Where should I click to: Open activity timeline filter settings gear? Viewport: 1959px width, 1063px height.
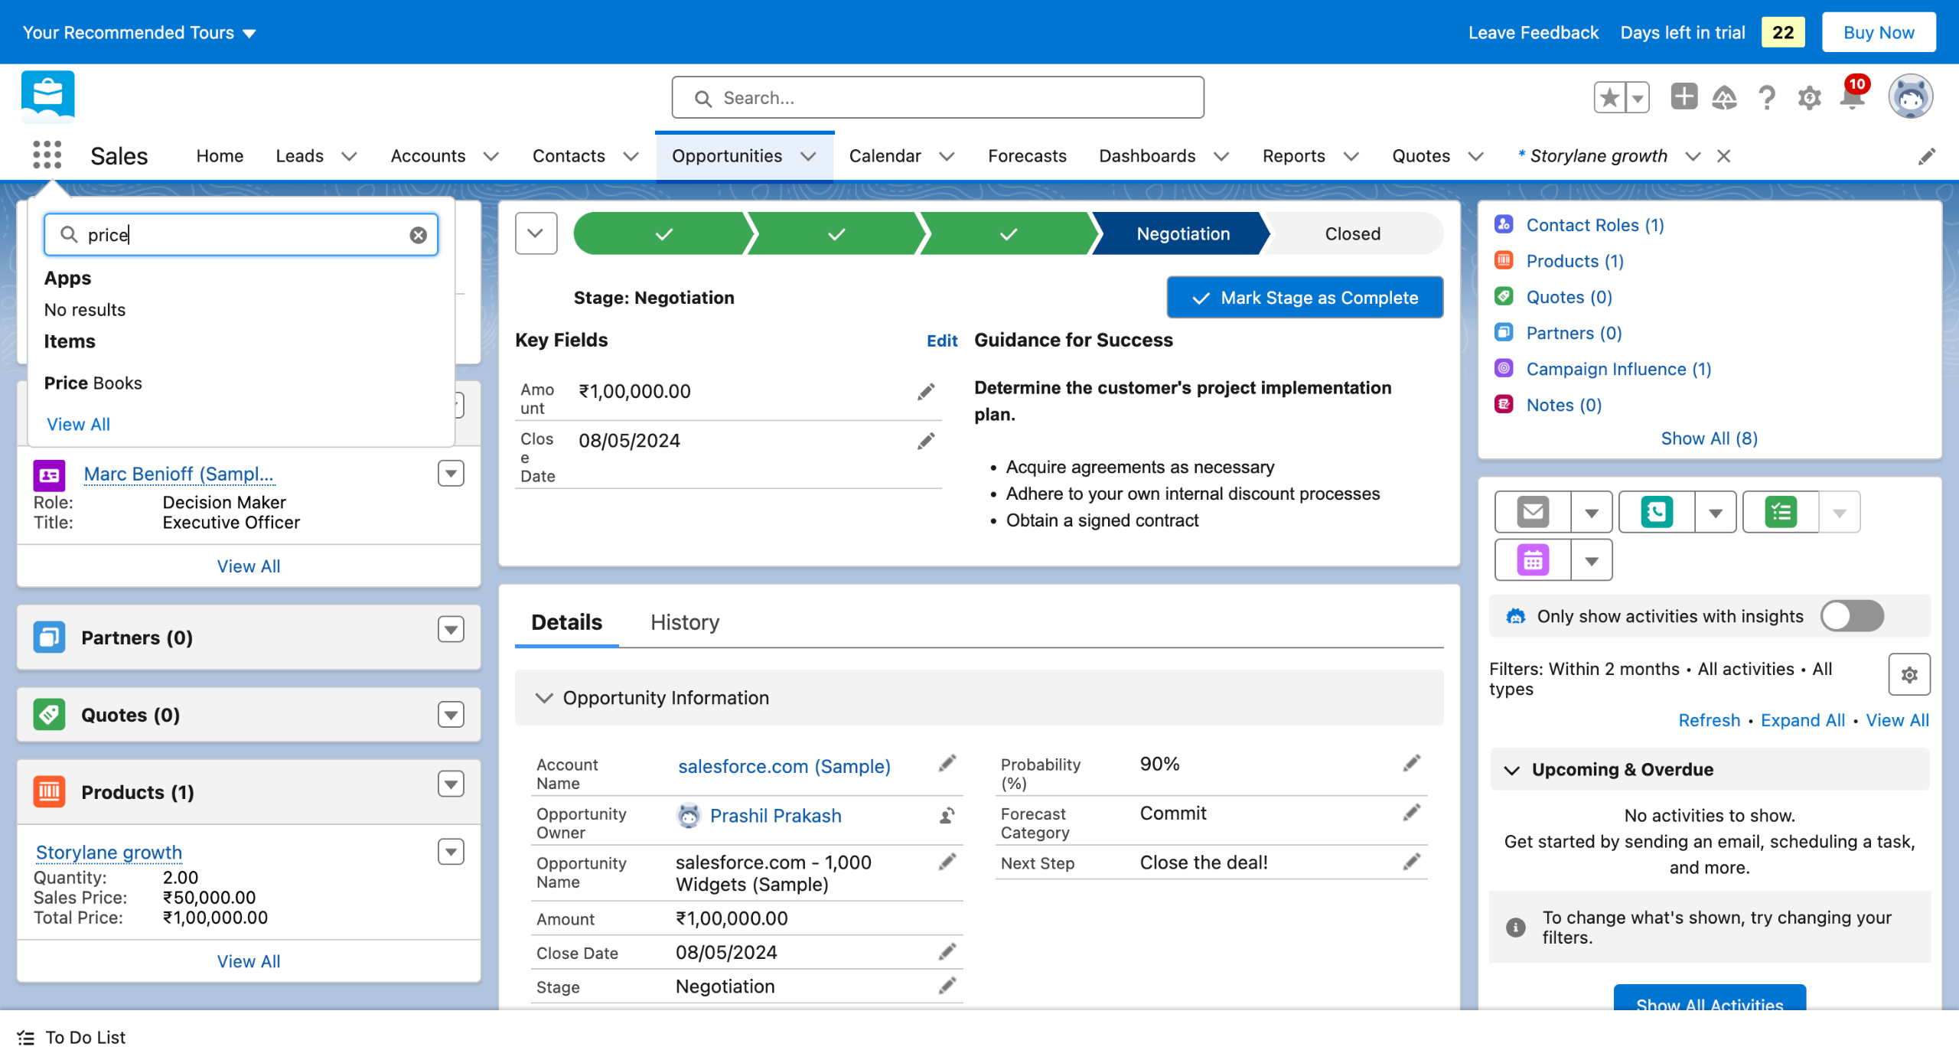1909,674
